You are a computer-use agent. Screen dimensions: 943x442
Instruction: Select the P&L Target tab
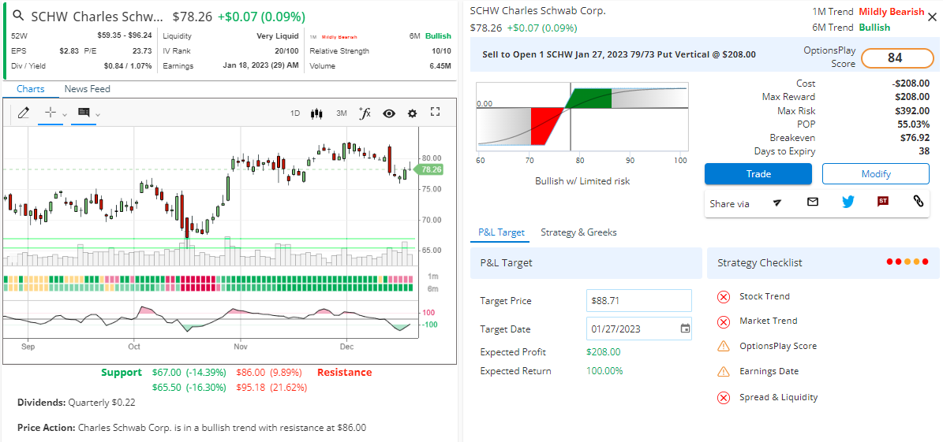tap(502, 232)
